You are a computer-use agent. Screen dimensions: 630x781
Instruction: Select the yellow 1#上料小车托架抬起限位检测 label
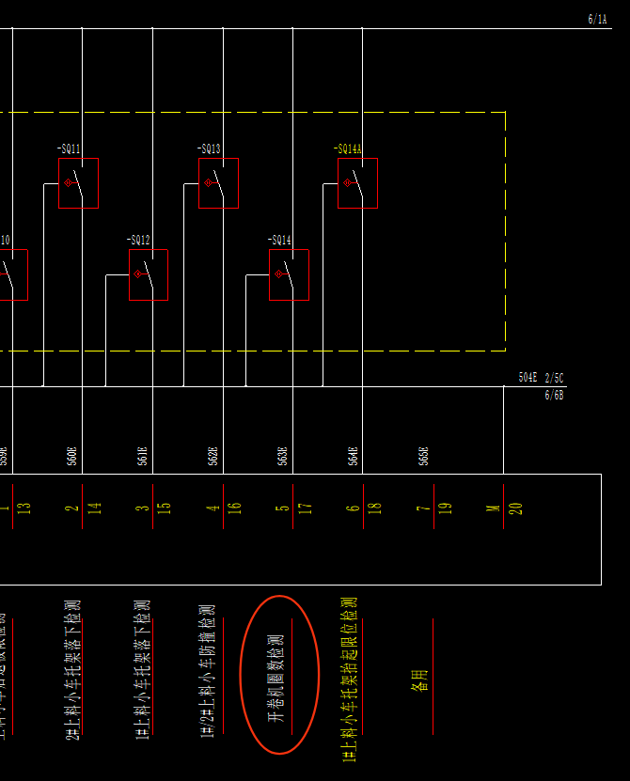[x=350, y=679]
